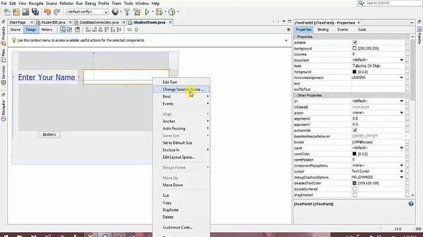Click the align left in column icon

88,30
